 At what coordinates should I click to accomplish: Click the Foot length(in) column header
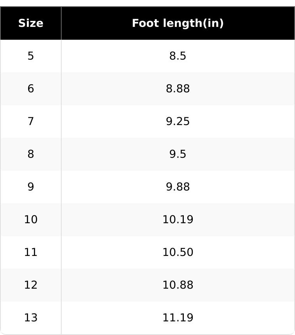click(x=178, y=23)
